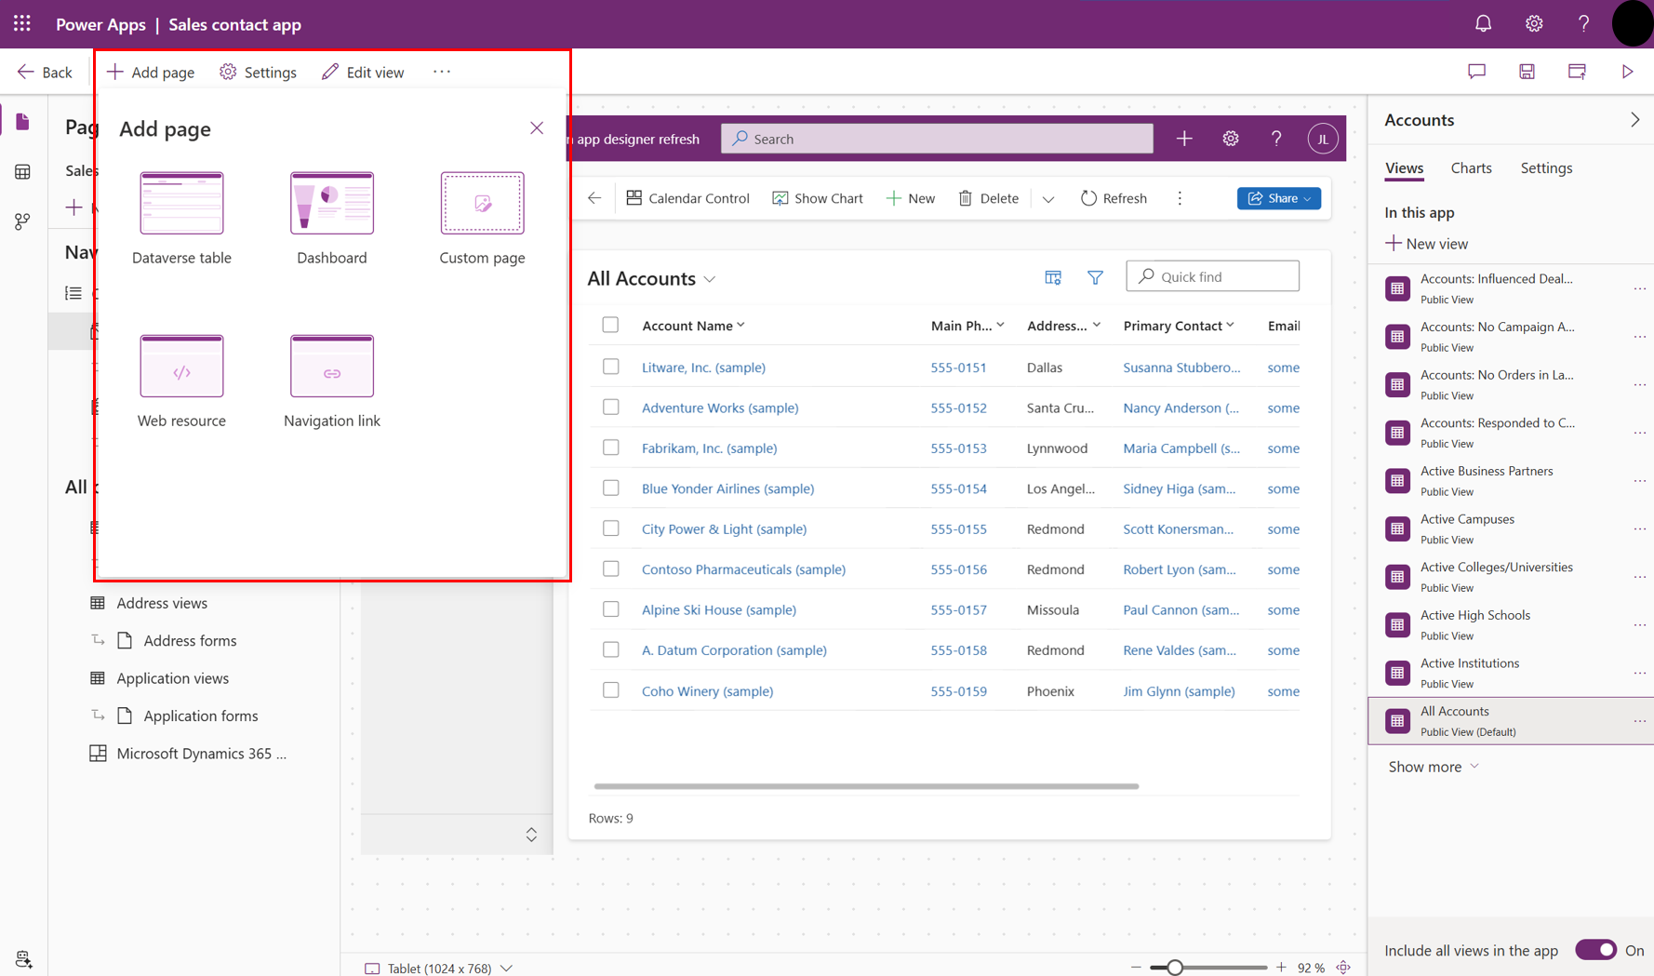Click the Show Chart toolbar icon

(817, 197)
